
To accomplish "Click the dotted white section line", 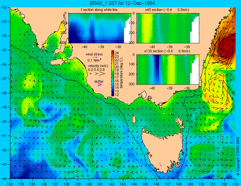I will [87, 110].
